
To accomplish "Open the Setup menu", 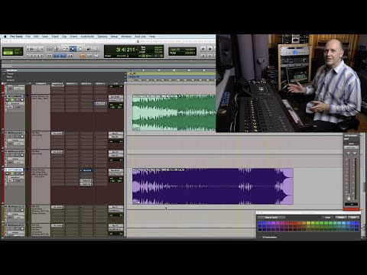I will tap(114, 37).
